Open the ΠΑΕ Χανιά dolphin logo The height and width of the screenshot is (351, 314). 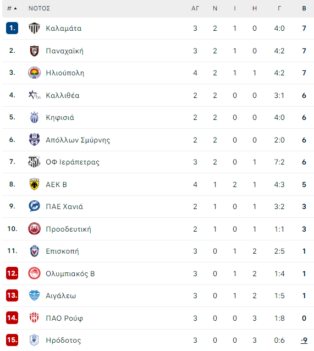(34, 206)
